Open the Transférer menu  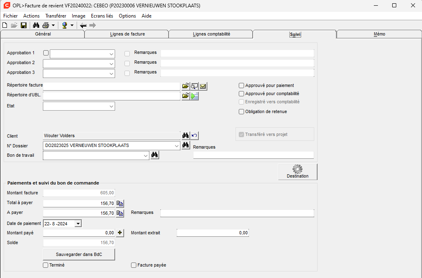pyautogui.click(x=56, y=16)
